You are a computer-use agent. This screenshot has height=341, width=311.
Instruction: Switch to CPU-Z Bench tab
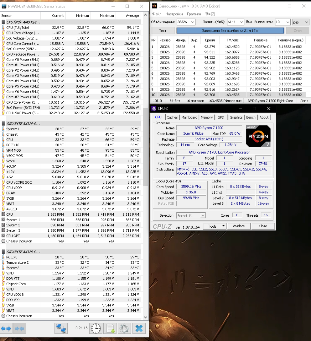pos(251,117)
